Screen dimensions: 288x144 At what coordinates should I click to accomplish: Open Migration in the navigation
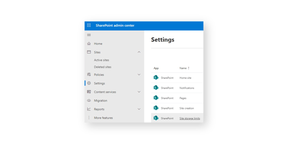coord(101,101)
